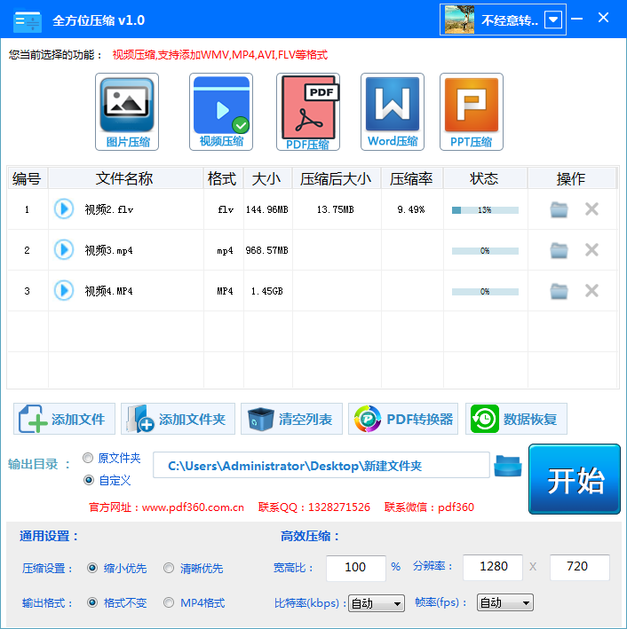Click the 大小 column header

click(x=267, y=178)
